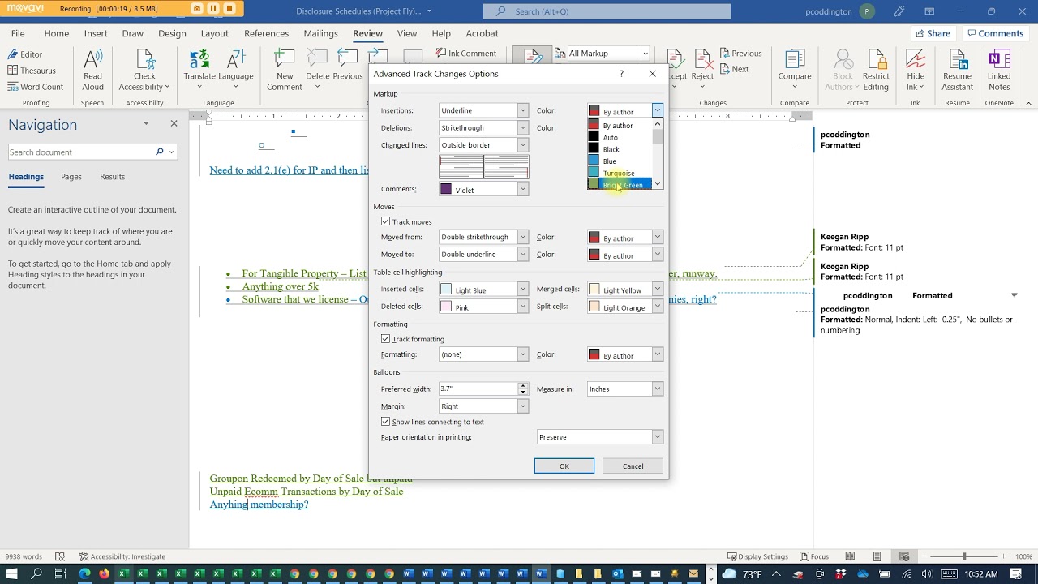Choose Turquoise from the color list
Screen dimensions: 1038x584
pos(620,173)
